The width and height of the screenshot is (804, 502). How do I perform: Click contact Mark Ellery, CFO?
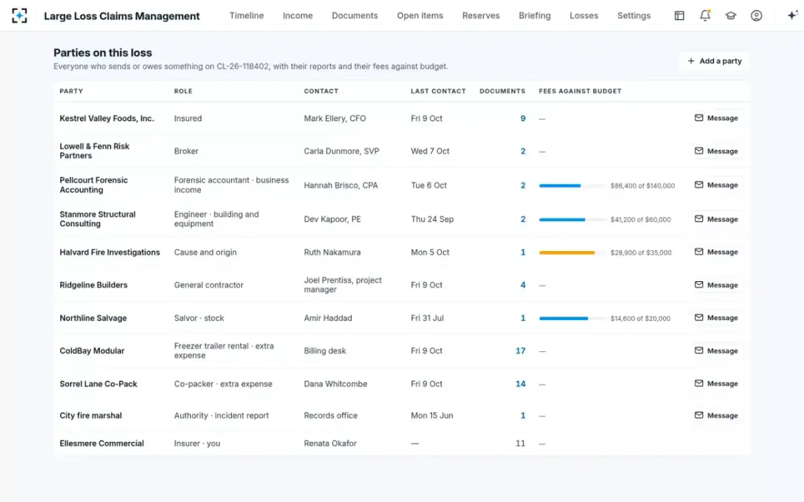coord(335,118)
